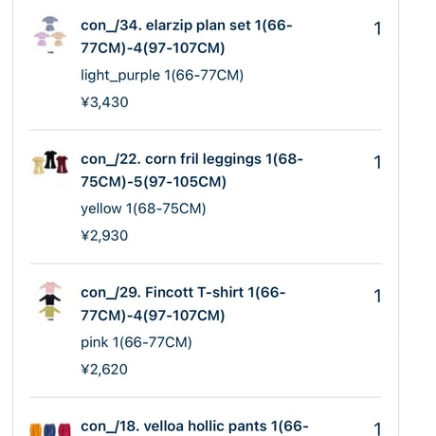
Task: Open the velloa hollic pants product thumbnail
Action: 50,429
